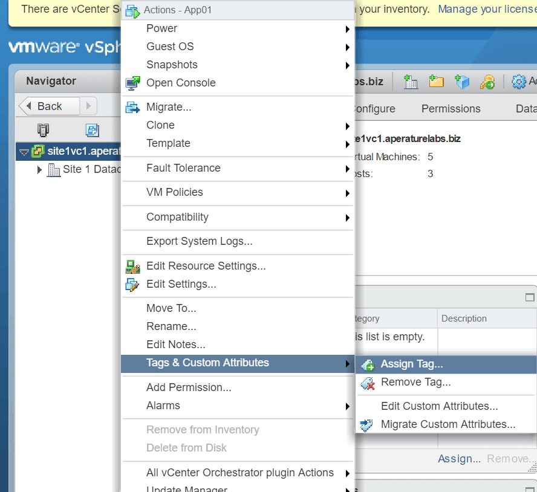Click the Open Console monitor icon
This screenshot has width=537, height=492.
coord(132,83)
